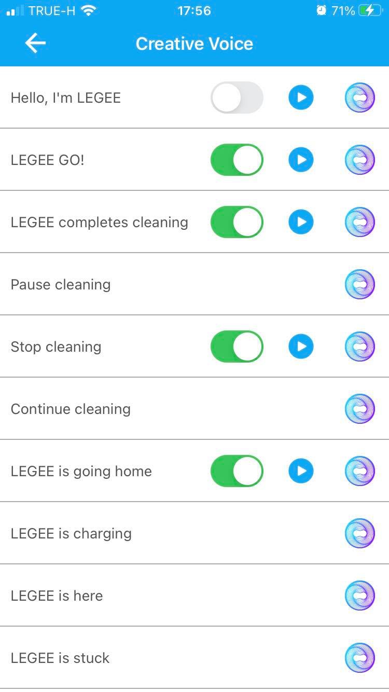Disable the 'LEGEE GO!' toggle

pyautogui.click(x=237, y=160)
